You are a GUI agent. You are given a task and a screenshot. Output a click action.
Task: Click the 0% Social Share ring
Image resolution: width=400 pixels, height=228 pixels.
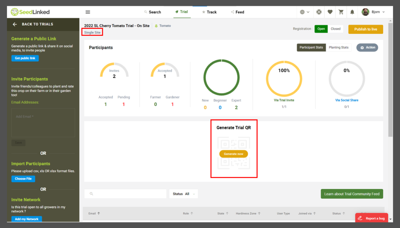[347, 79]
